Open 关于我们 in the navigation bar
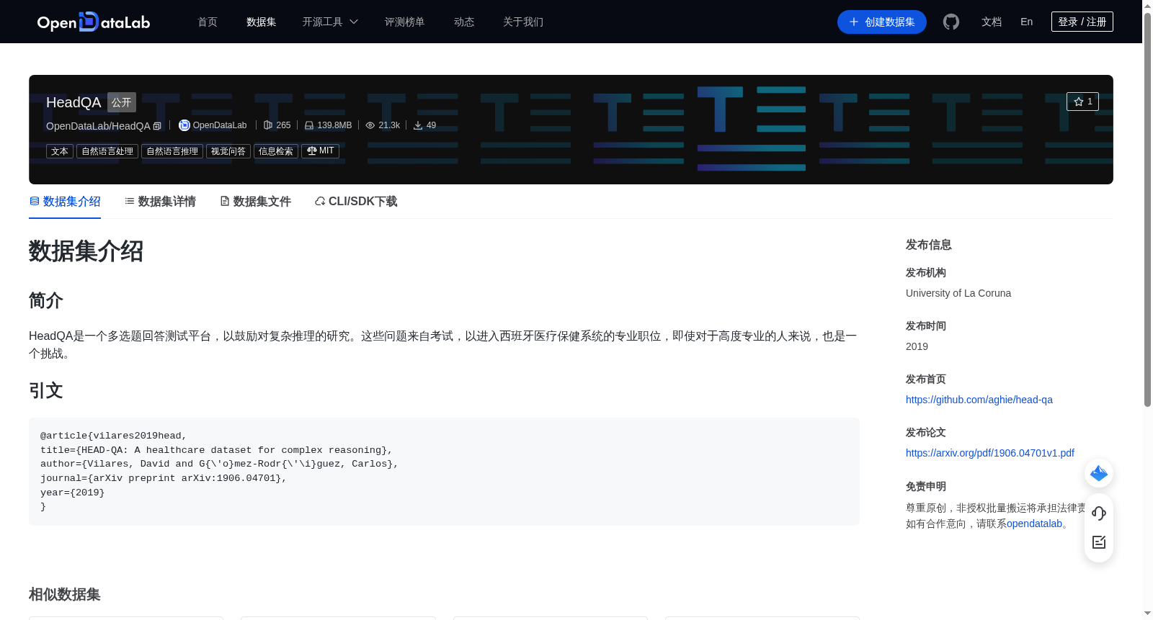The width and height of the screenshot is (1153, 620). [x=523, y=22]
